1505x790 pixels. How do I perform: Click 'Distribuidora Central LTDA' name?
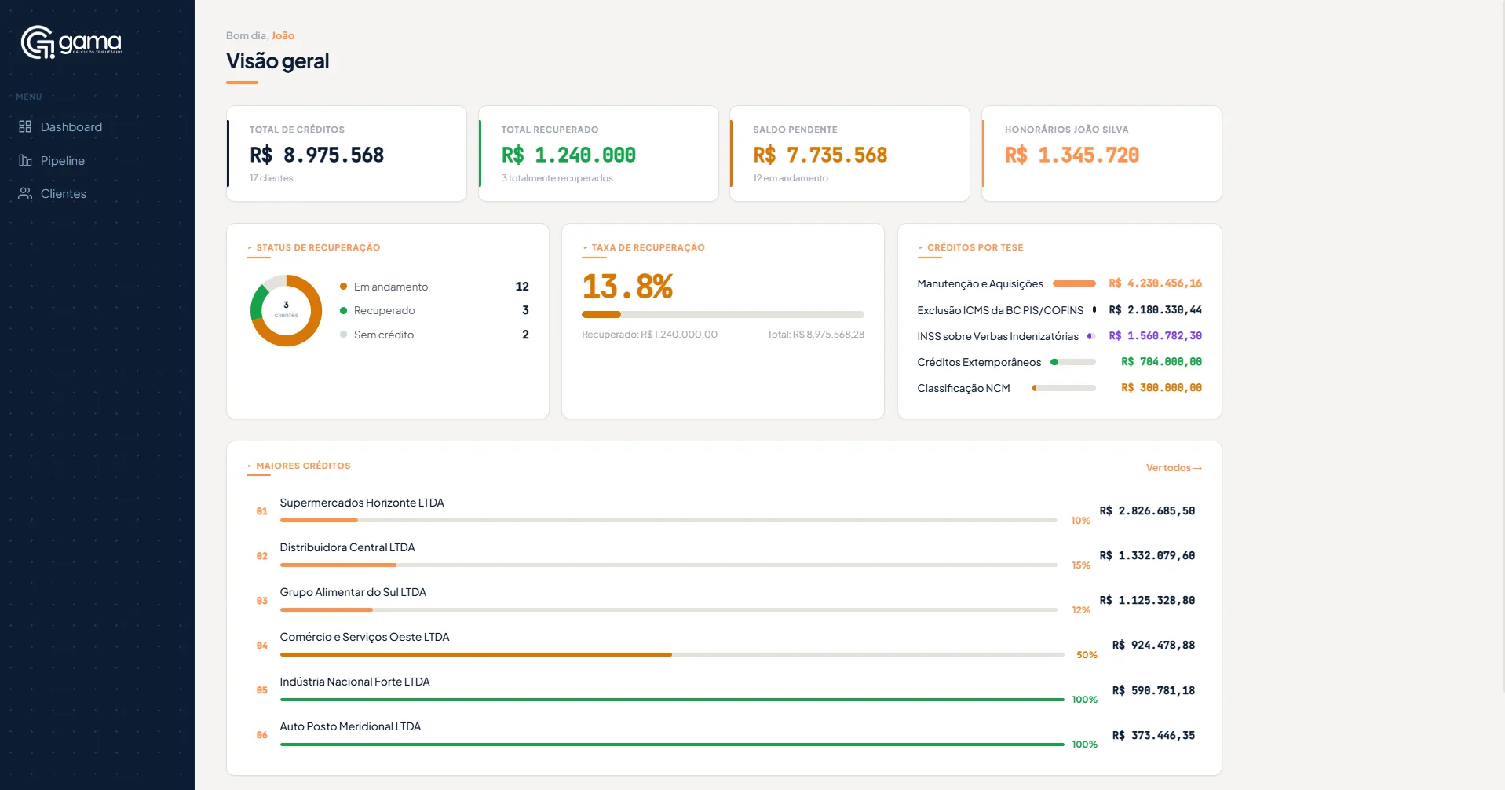(x=347, y=547)
